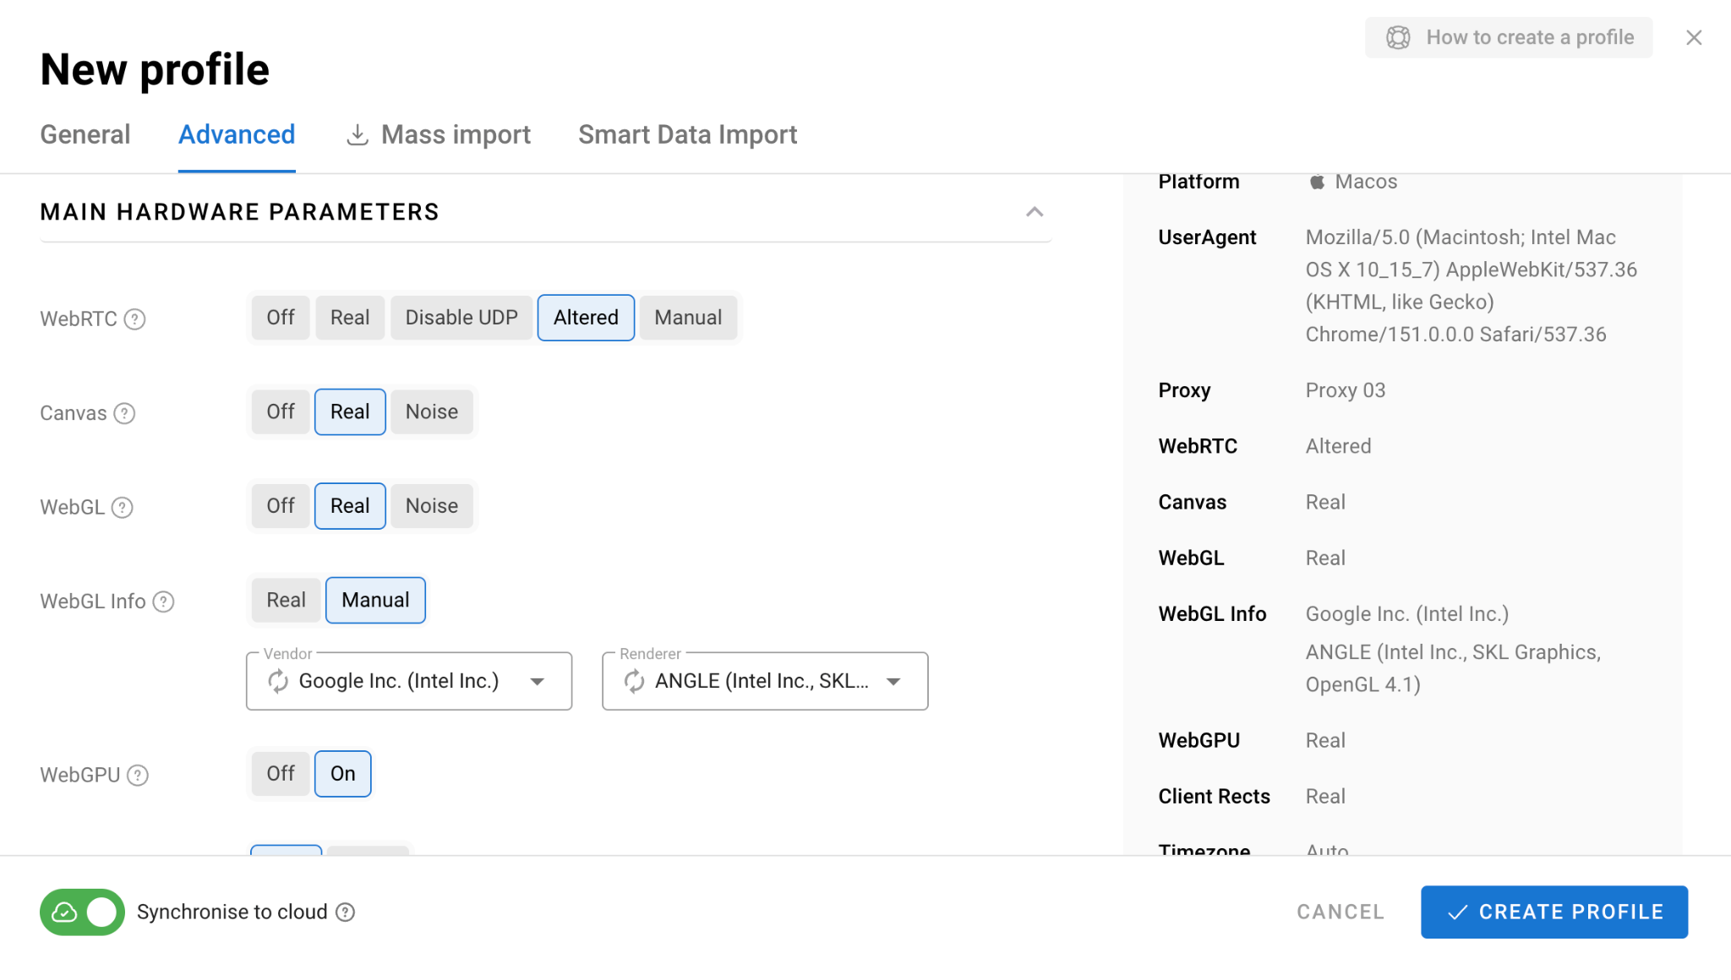The height and width of the screenshot is (980, 1731).
Task: Click the WebRTC help question icon
Action: (x=134, y=319)
